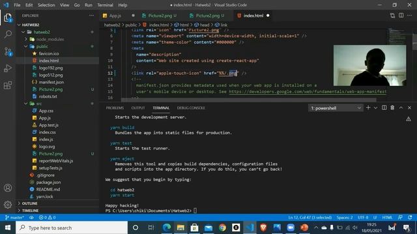The height and width of the screenshot is (234, 417).
Task: Switch to the OUTPUT panel tab
Action: pyautogui.click(x=137, y=108)
